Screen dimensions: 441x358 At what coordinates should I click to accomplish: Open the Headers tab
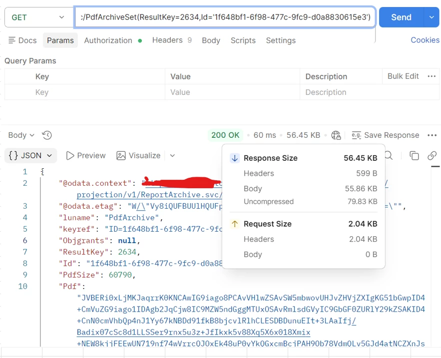pyautogui.click(x=167, y=40)
